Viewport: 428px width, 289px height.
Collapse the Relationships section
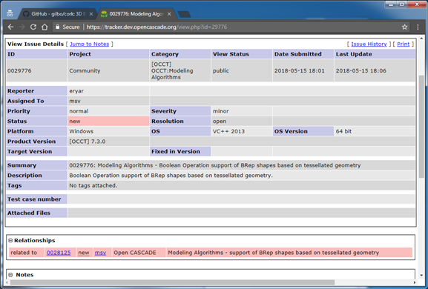[10, 241]
